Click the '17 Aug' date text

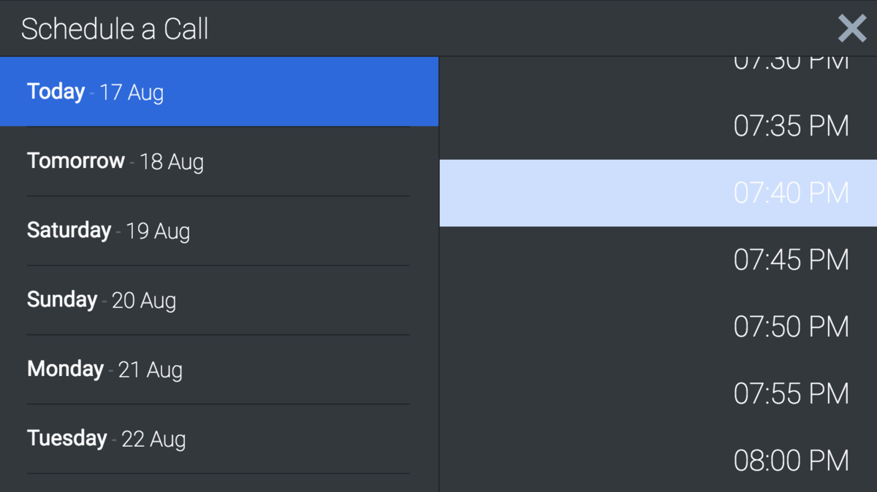coord(132,93)
